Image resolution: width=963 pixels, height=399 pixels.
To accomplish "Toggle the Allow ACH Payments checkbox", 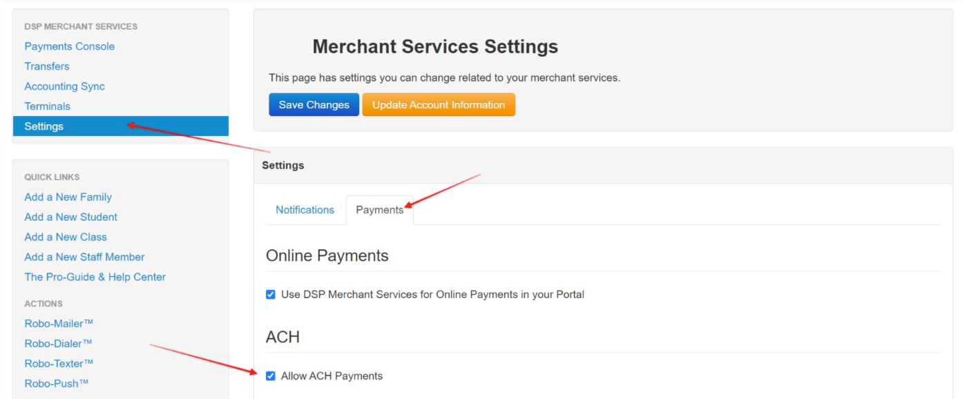I will coord(271,376).
